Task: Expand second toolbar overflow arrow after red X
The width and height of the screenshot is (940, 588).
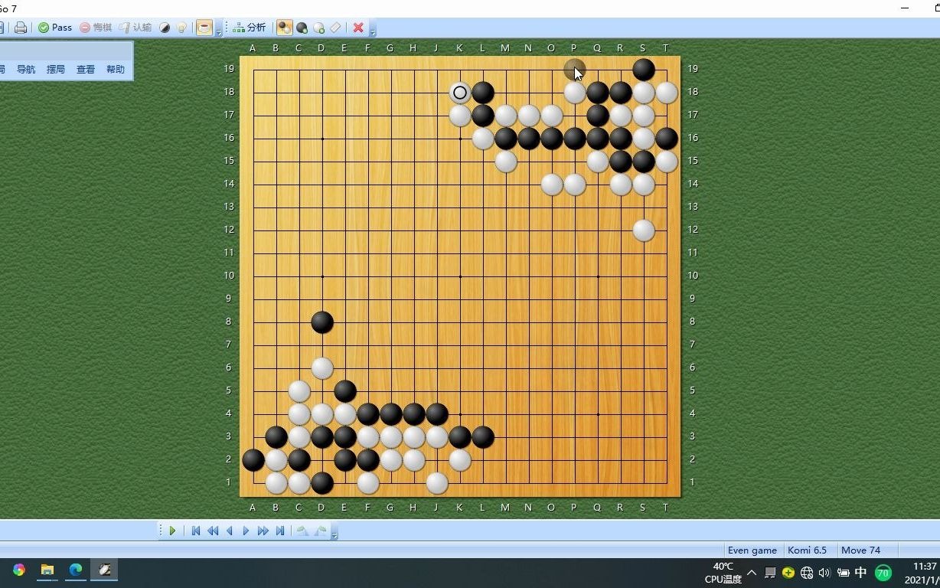Action: point(373,31)
